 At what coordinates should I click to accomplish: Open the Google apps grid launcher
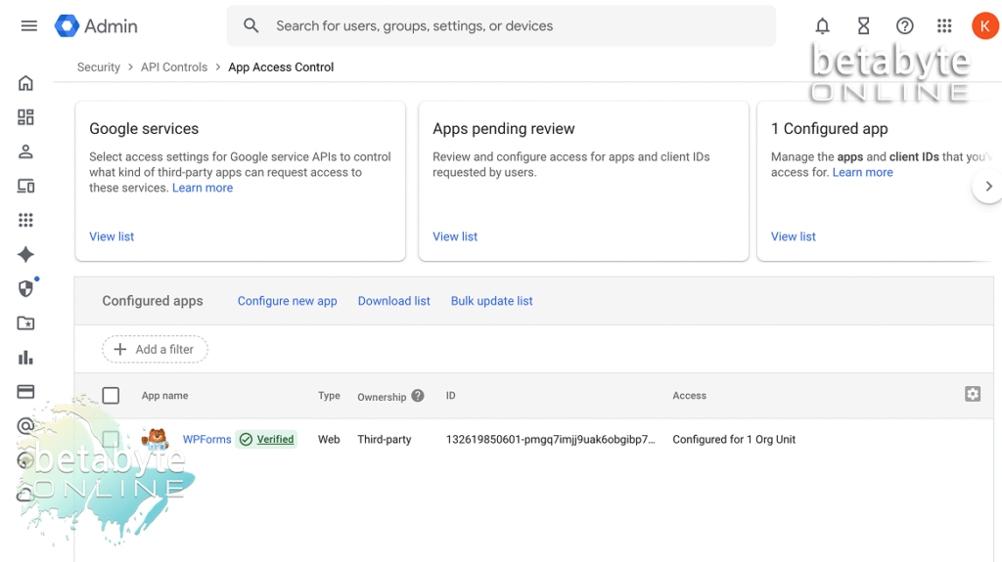pos(944,26)
